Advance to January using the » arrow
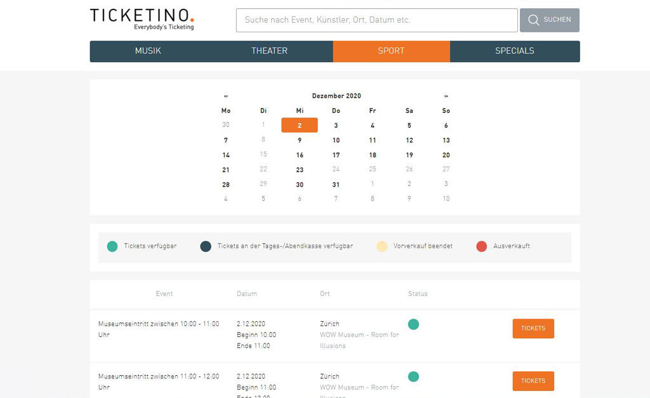This screenshot has height=398, width=650. 446,95
